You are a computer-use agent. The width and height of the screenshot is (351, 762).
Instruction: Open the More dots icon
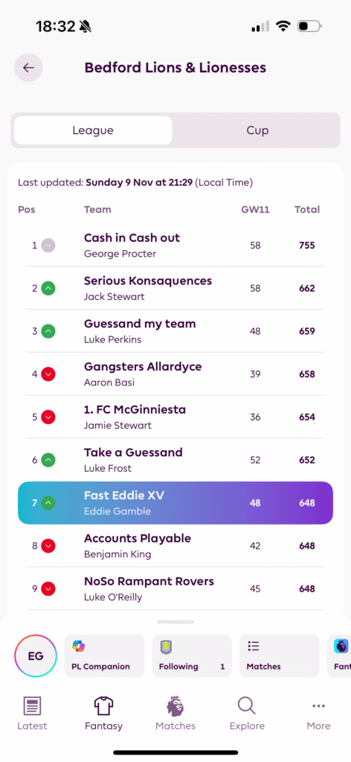[318, 706]
